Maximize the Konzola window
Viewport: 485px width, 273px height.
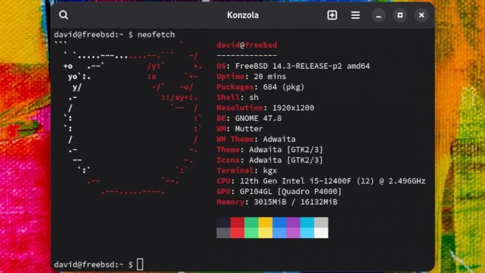[400, 15]
